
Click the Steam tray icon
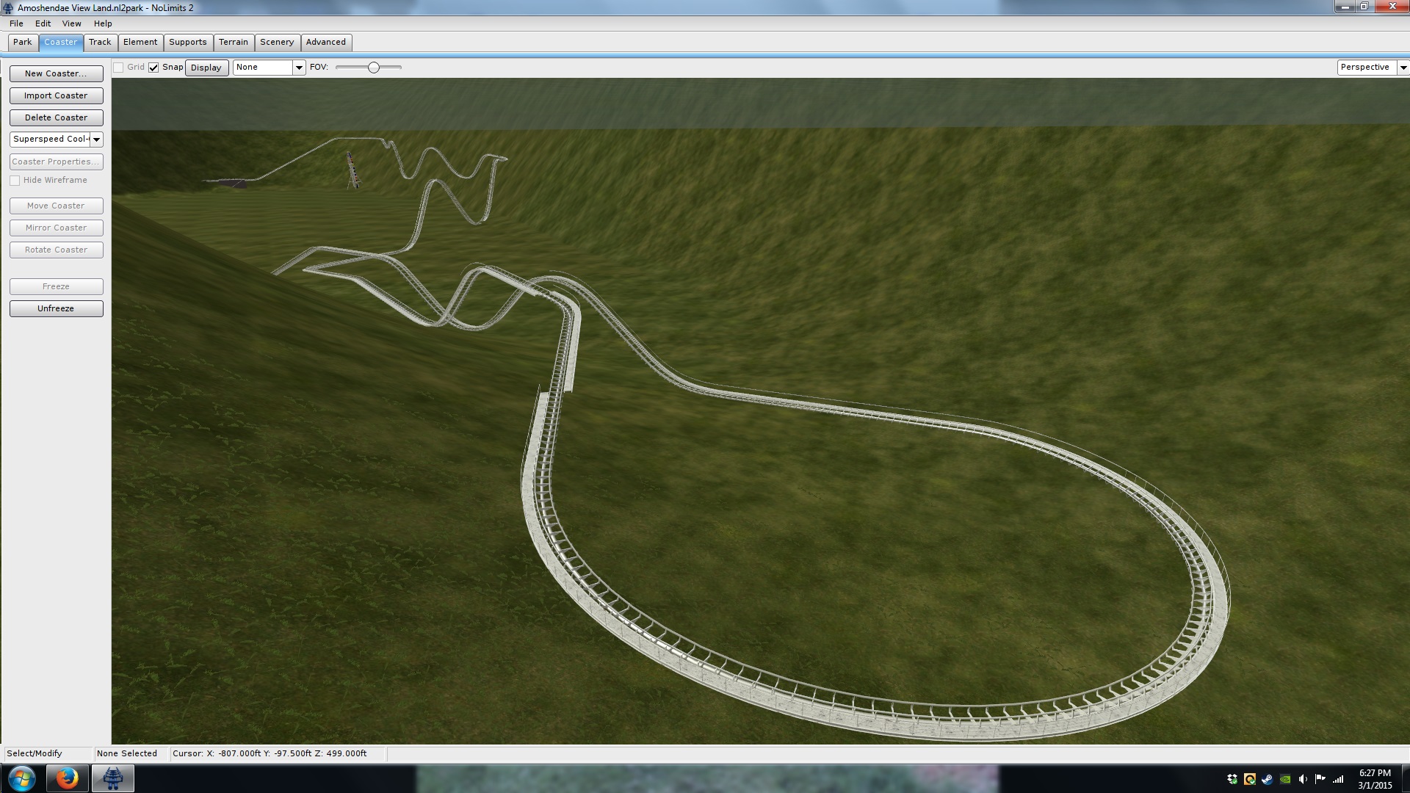(1268, 779)
